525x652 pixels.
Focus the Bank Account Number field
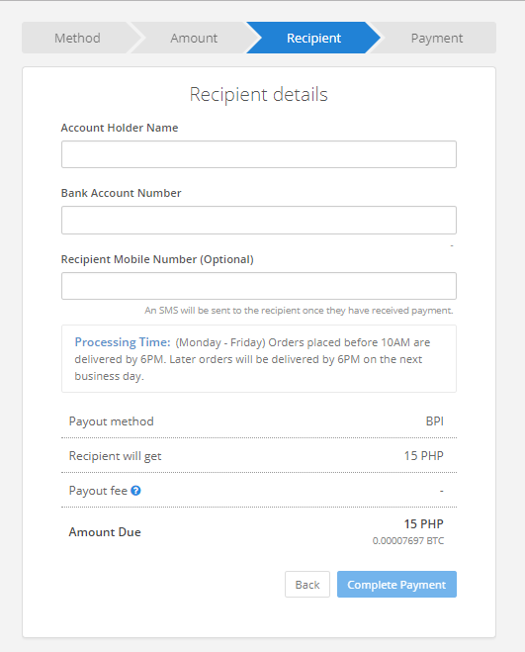tap(259, 220)
